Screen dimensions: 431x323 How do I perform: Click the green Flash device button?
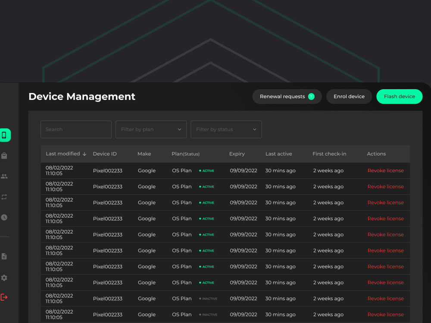point(400,96)
